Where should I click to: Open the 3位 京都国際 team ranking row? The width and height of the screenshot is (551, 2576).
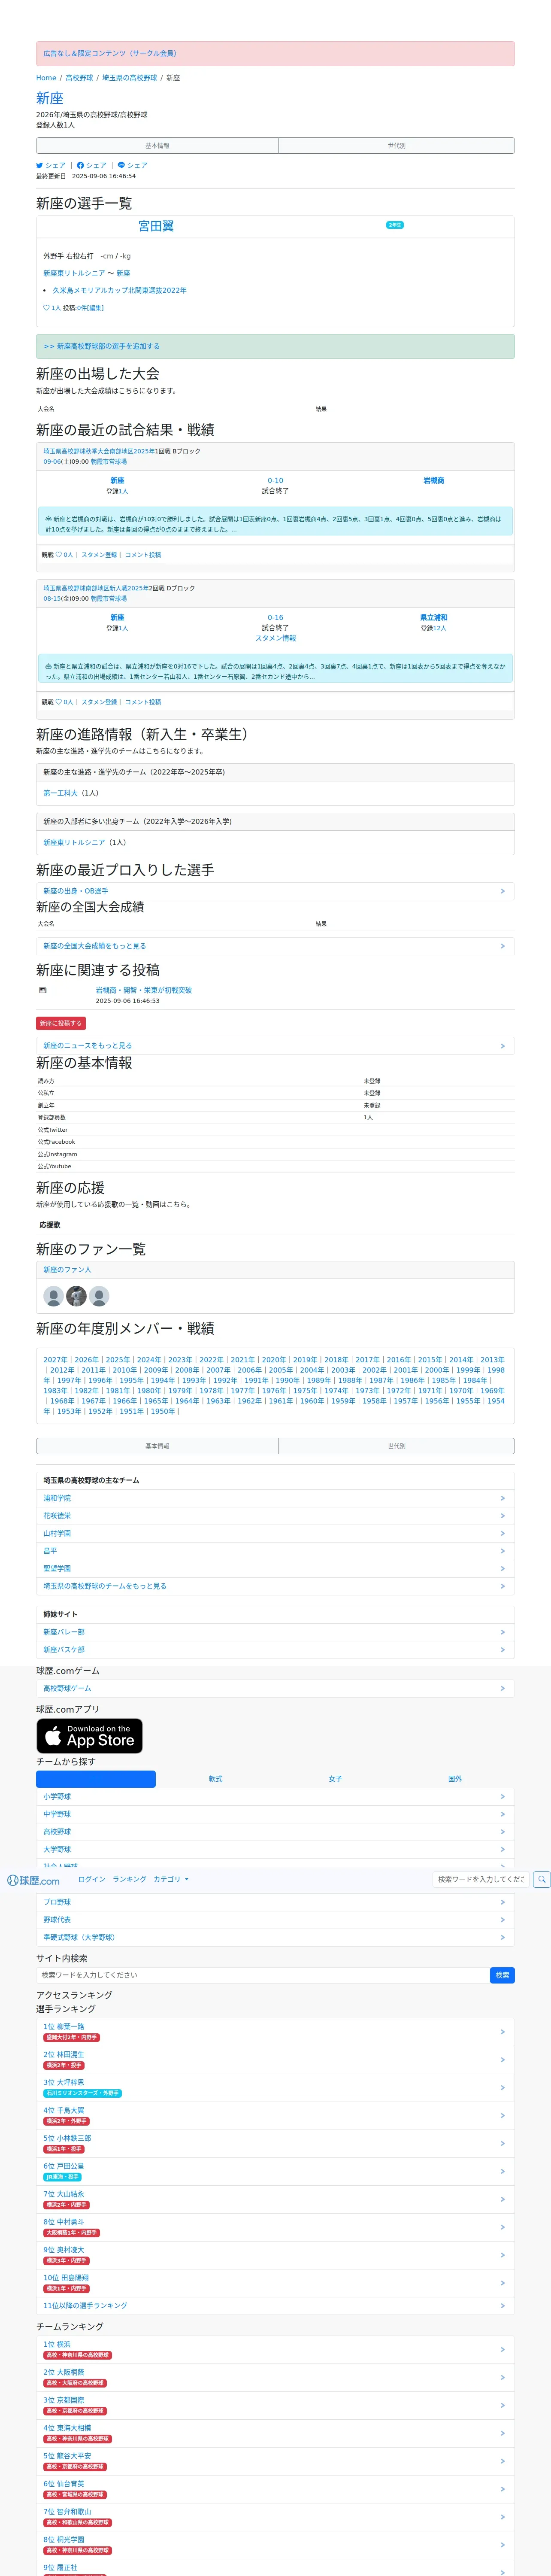pyautogui.click(x=275, y=2406)
